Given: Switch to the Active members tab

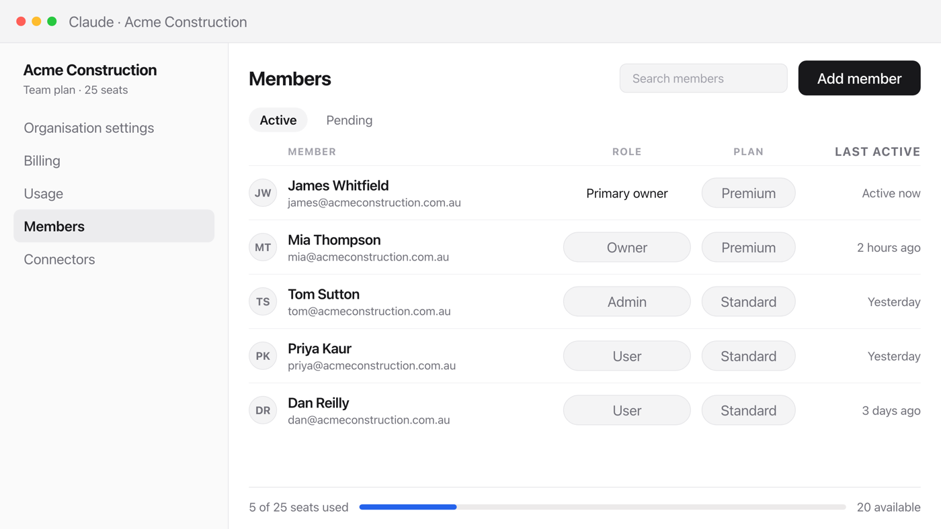Looking at the screenshot, I should click(x=278, y=120).
